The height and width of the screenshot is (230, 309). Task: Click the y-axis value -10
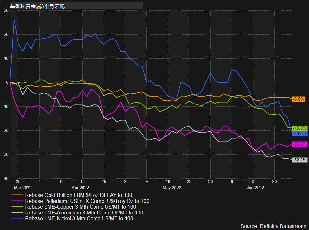pos(6,106)
